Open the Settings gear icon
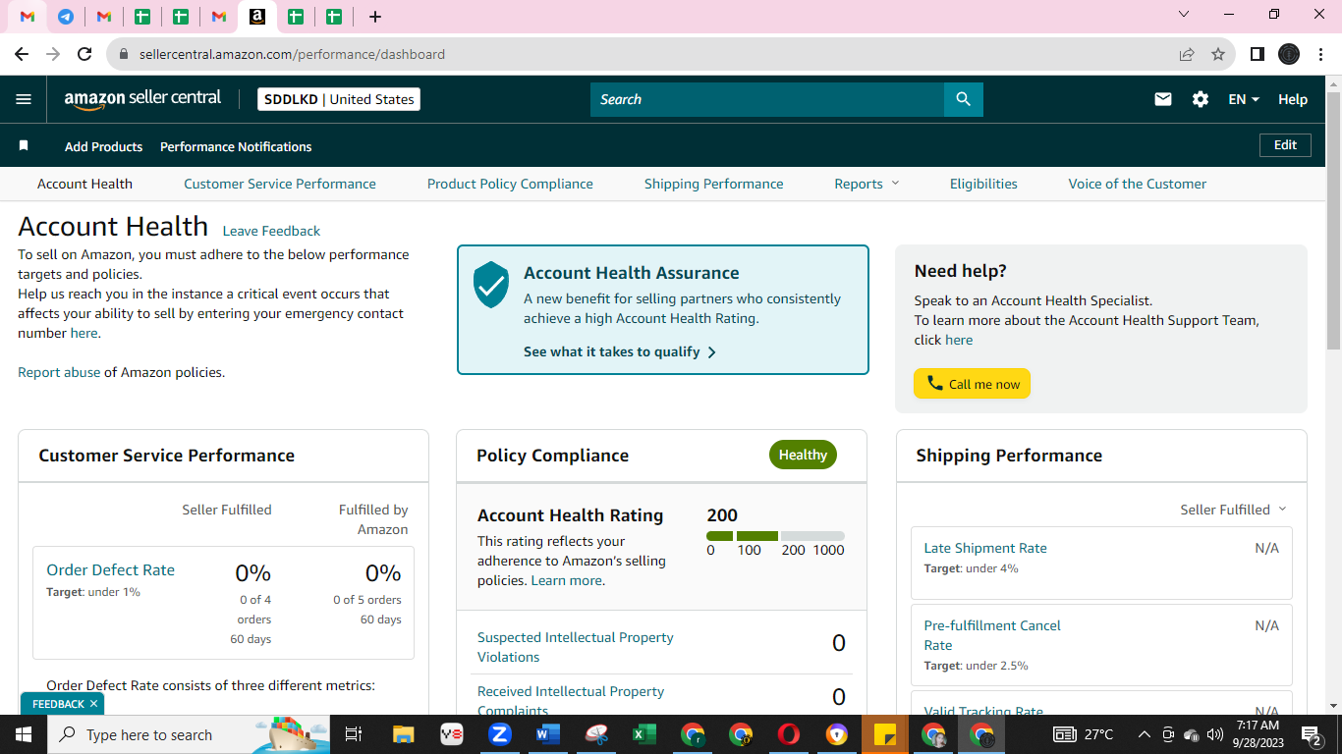1342x754 pixels. (1201, 99)
